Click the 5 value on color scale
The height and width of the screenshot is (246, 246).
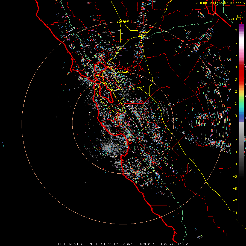coord(236,55)
